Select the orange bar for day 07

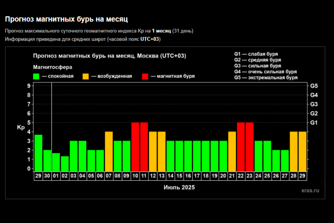(109, 151)
